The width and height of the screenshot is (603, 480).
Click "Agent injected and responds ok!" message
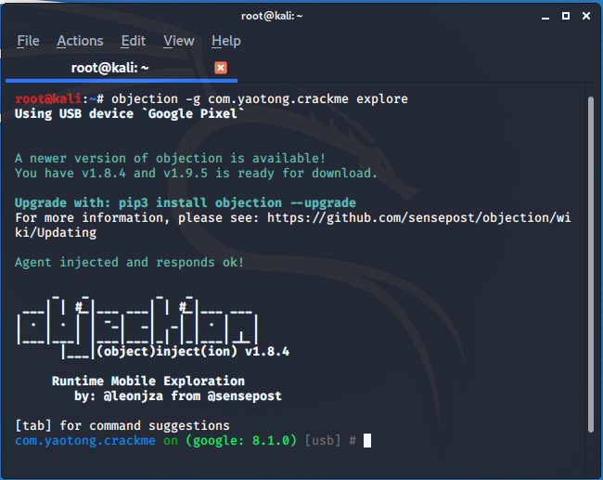coord(129,262)
